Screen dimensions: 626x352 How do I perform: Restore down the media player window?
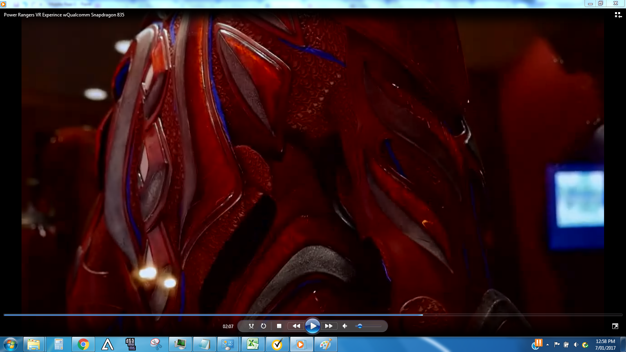point(601,4)
